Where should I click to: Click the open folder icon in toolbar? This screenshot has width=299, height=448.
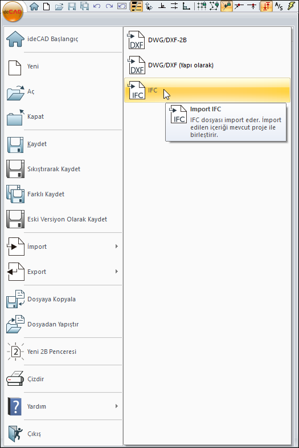[x=59, y=6]
